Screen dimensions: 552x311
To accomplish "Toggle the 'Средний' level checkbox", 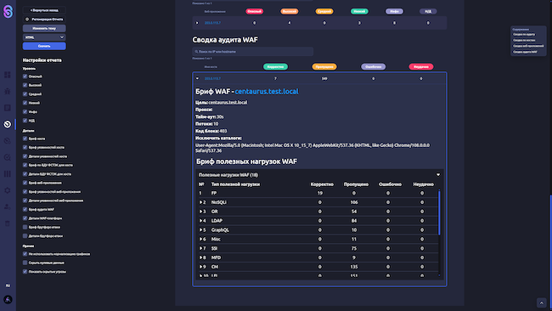I will pyautogui.click(x=25, y=94).
